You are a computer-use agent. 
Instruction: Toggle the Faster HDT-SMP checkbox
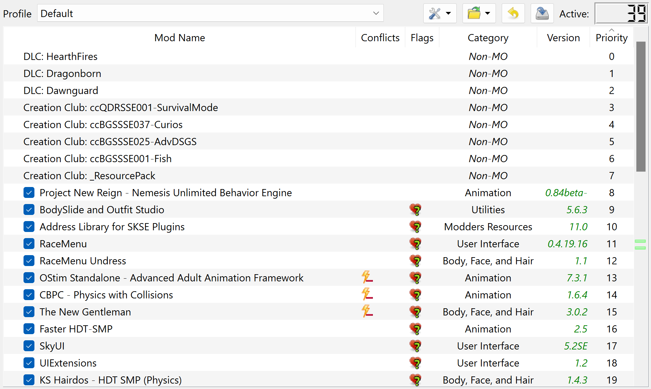29,329
